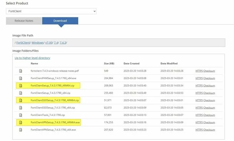The image size is (234, 141).
Task: Click the Date Modified column header
Action: coord(169,63)
